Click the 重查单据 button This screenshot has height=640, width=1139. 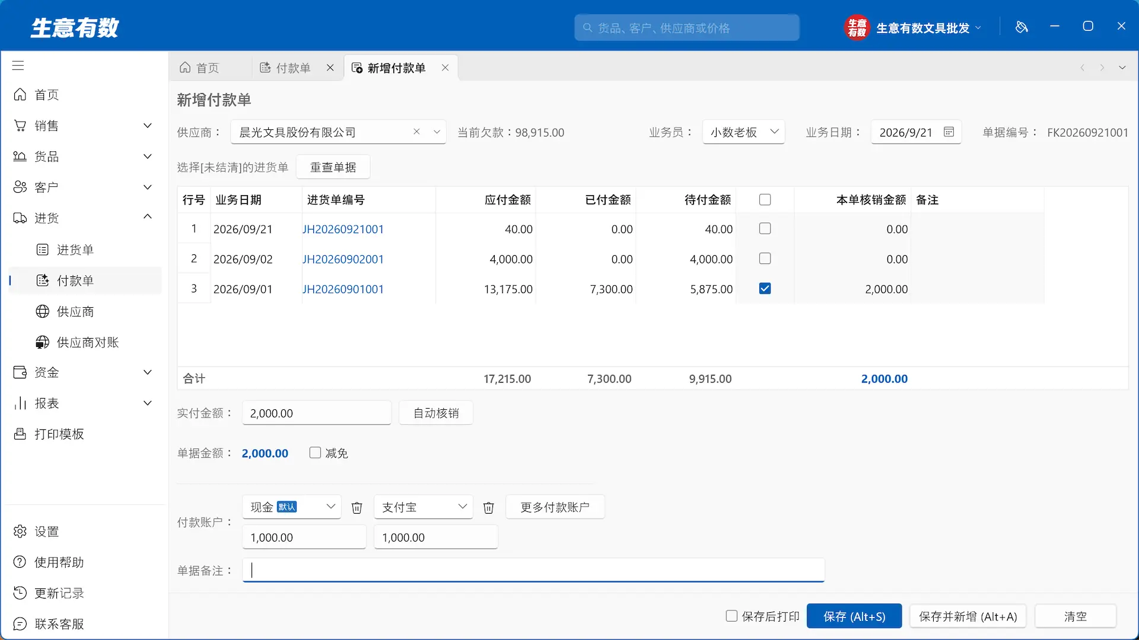tap(333, 167)
